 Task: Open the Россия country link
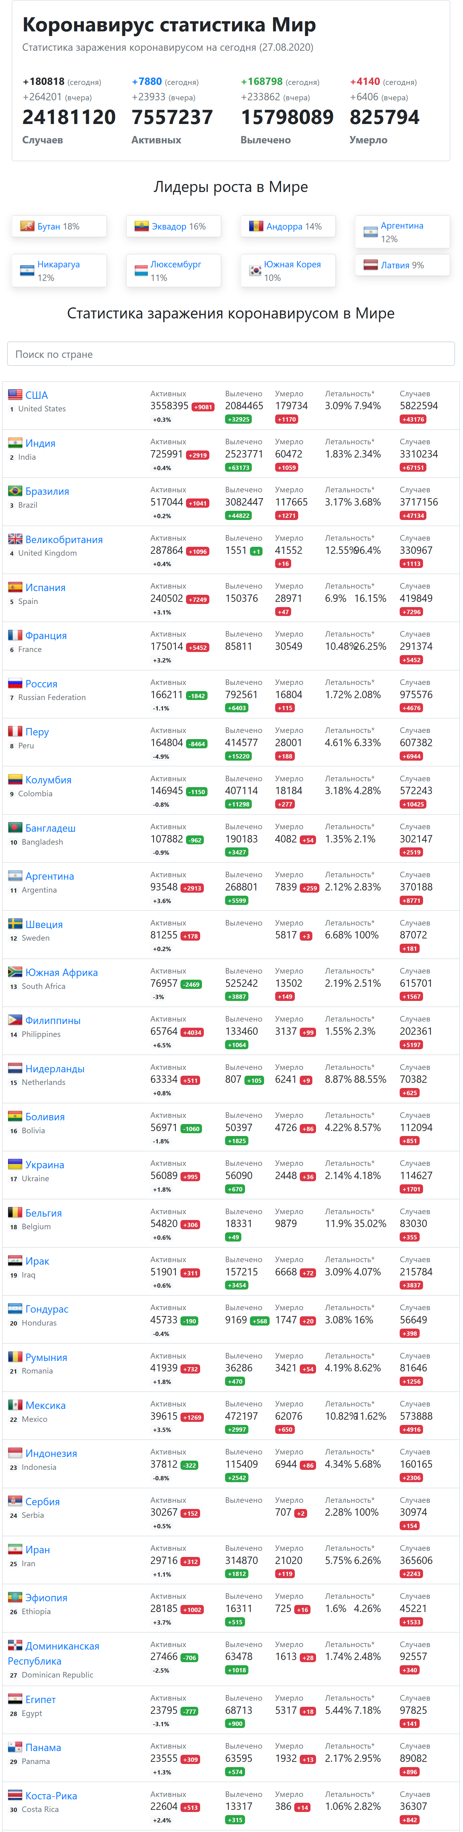pos(41,683)
